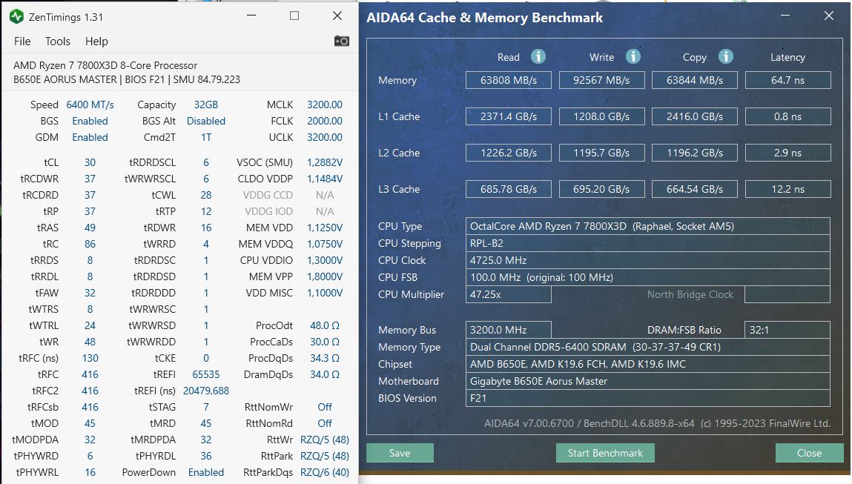Image resolution: width=852 pixels, height=484 pixels.
Task: Click L2 Cache Copy 1196.2 GB/s
Action: coord(694,153)
